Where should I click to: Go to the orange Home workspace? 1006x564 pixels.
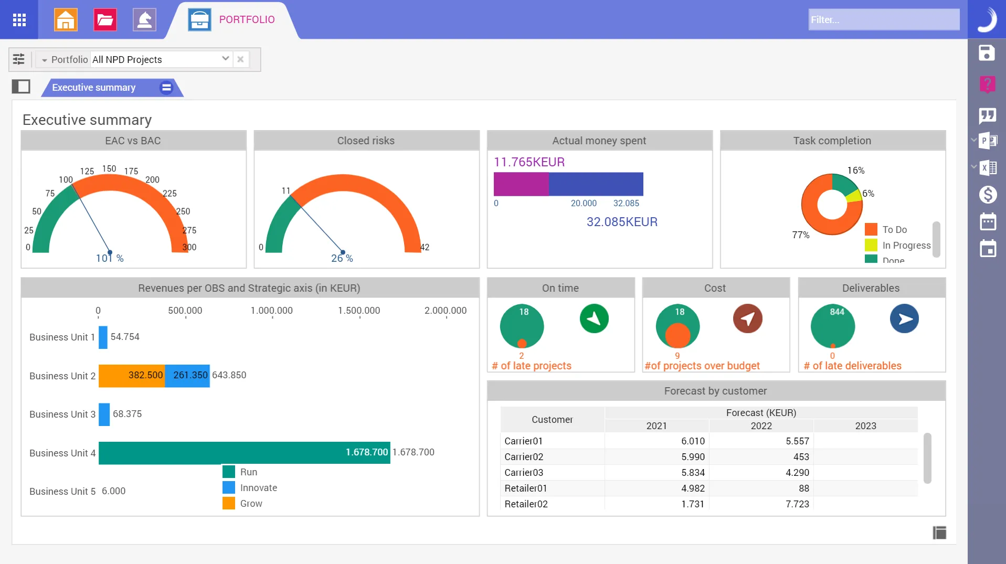click(66, 20)
